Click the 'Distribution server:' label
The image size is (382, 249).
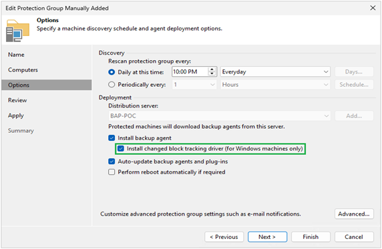(x=134, y=105)
